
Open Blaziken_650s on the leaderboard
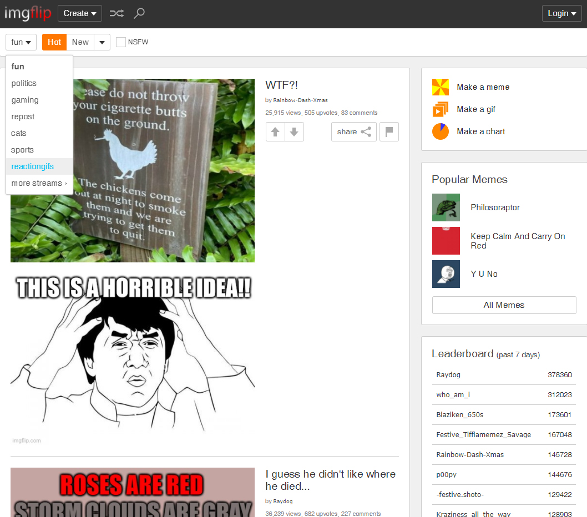point(460,415)
